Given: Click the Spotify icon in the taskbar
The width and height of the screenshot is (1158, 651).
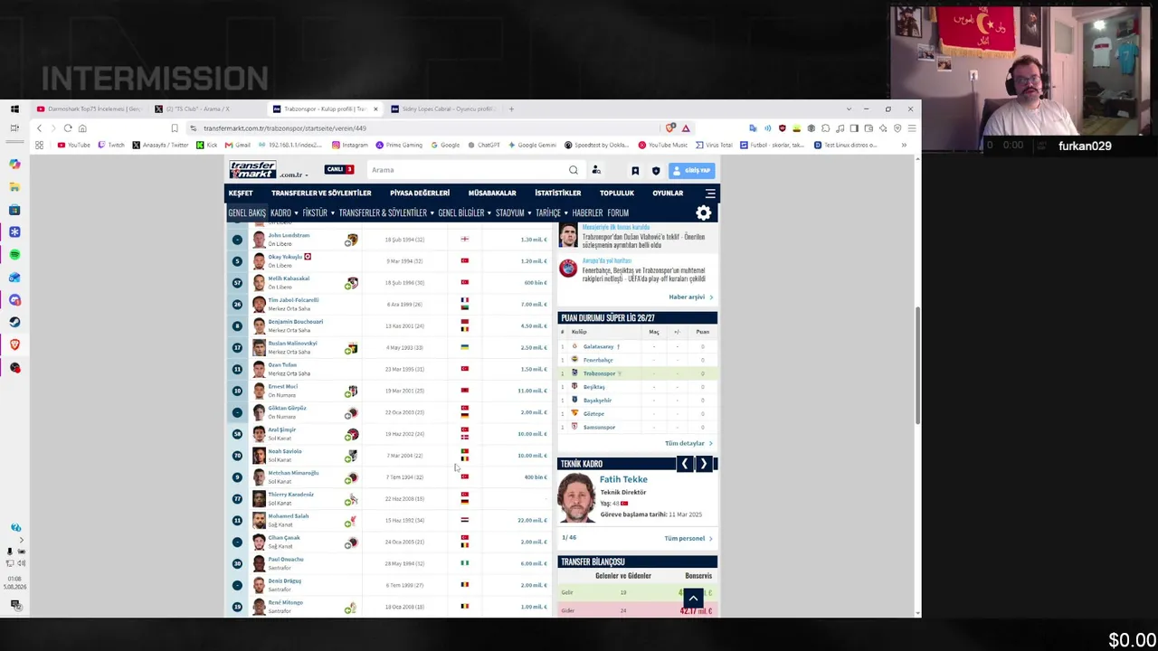Looking at the screenshot, I should (x=14, y=255).
